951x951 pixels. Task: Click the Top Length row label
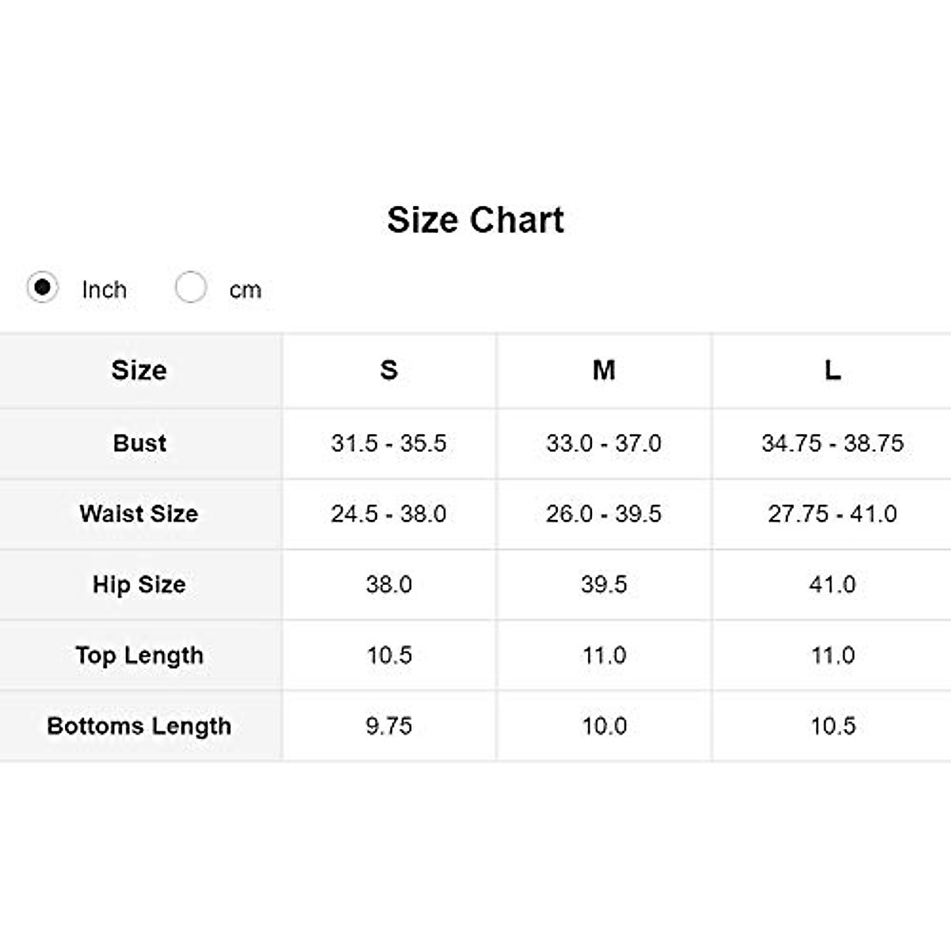tap(139, 655)
